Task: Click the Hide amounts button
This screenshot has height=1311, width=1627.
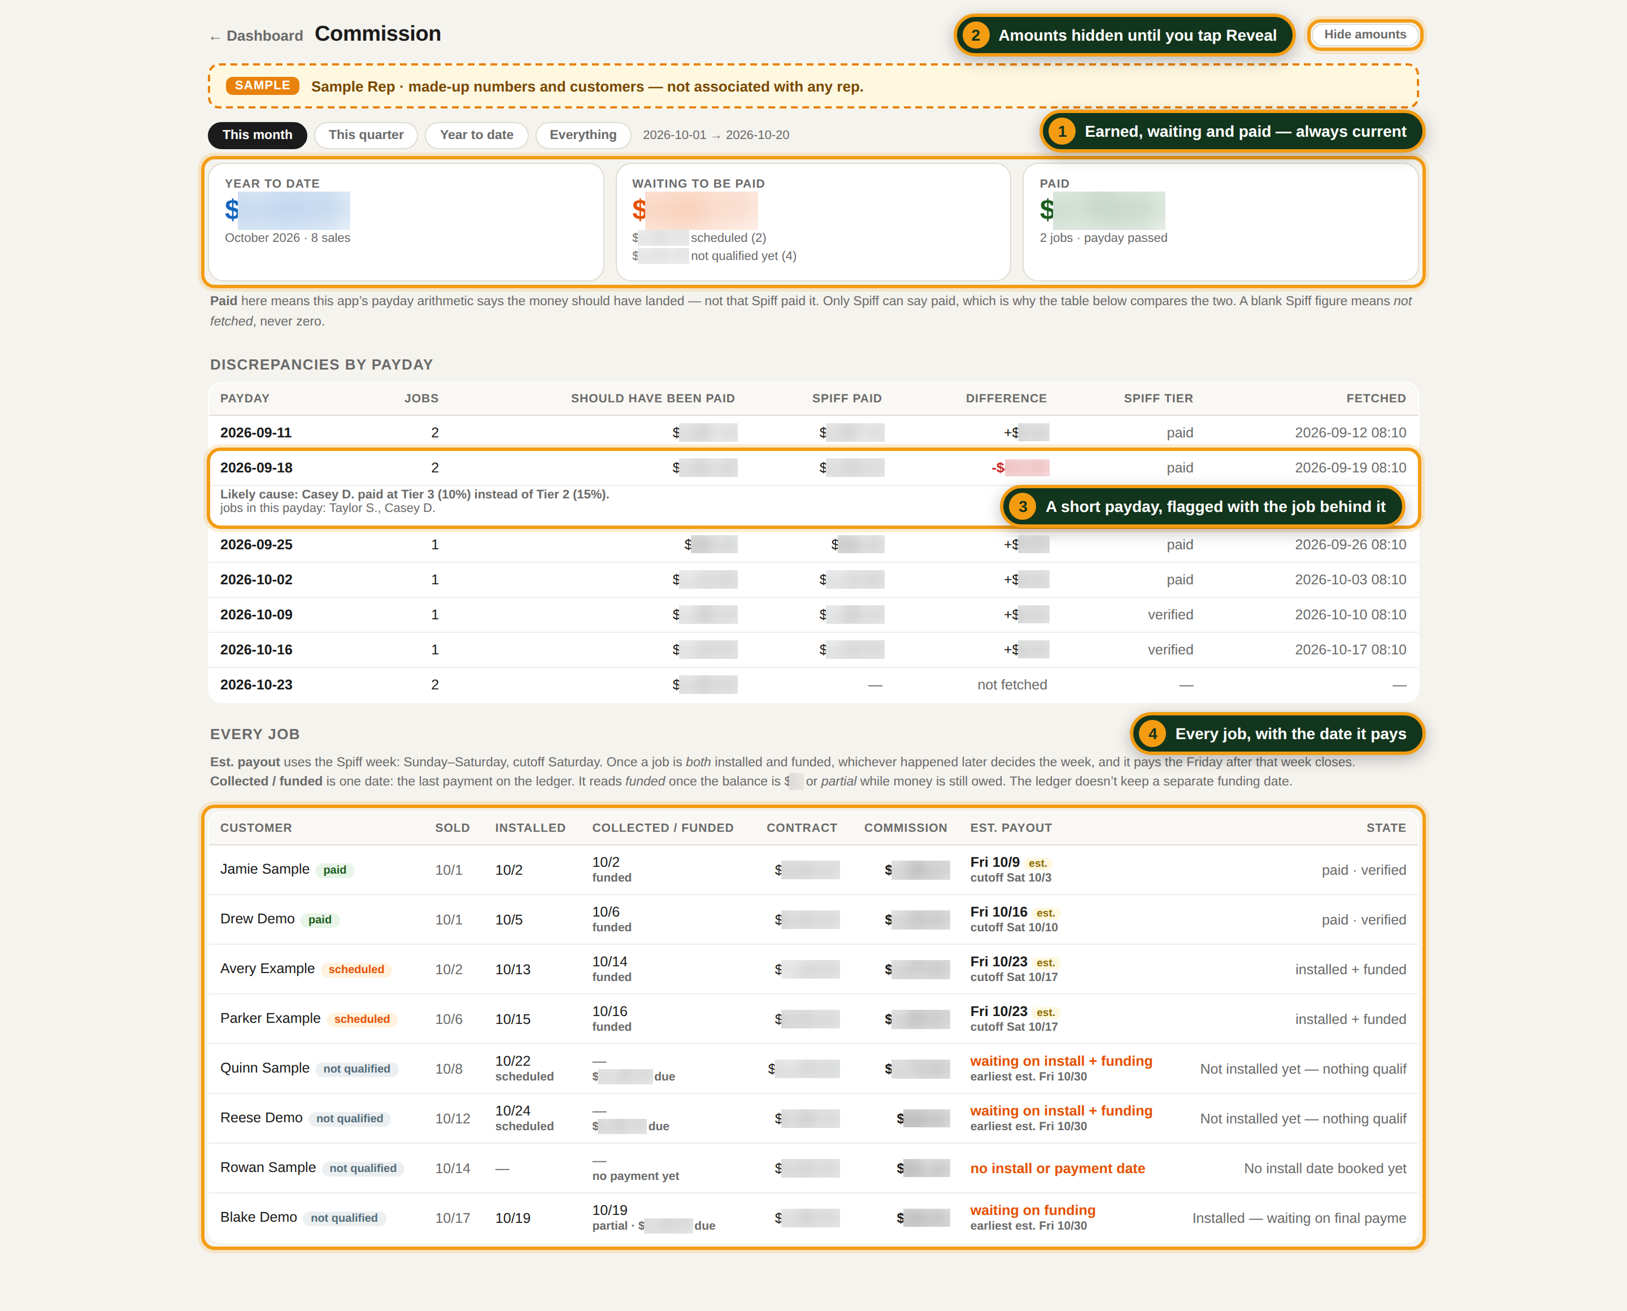Action: (x=1364, y=34)
